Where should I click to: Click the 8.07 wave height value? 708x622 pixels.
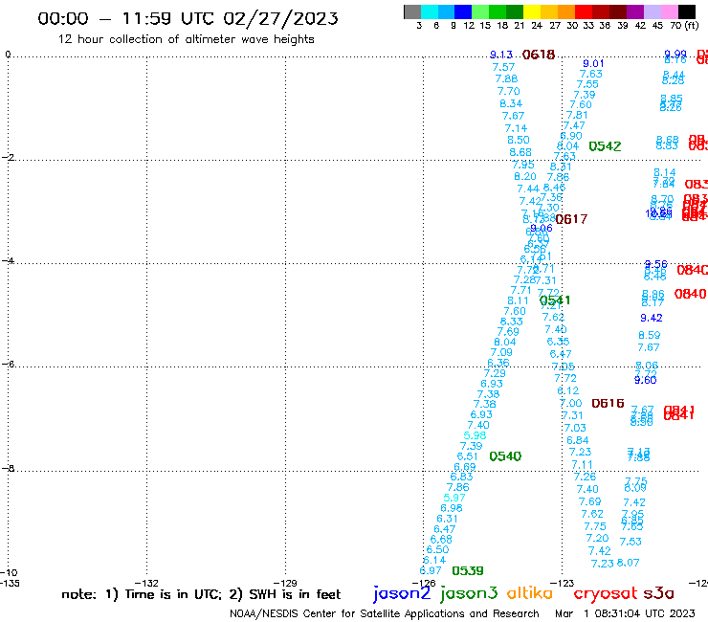click(628, 563)
